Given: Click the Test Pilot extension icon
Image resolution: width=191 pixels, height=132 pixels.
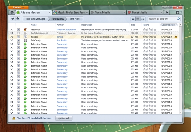Looking at the screenshot, I should (25, 29).
